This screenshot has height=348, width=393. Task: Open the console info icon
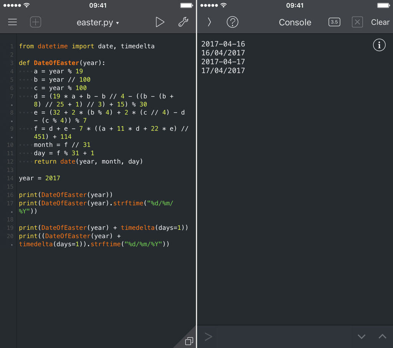click(379, 45)
